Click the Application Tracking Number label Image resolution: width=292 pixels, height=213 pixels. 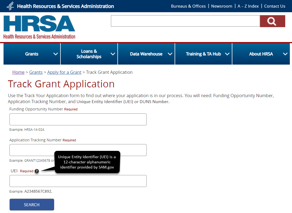(x=36, y=140)
